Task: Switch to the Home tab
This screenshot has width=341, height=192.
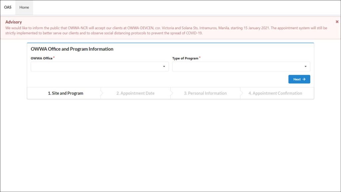Action: [x=24, y=7]
